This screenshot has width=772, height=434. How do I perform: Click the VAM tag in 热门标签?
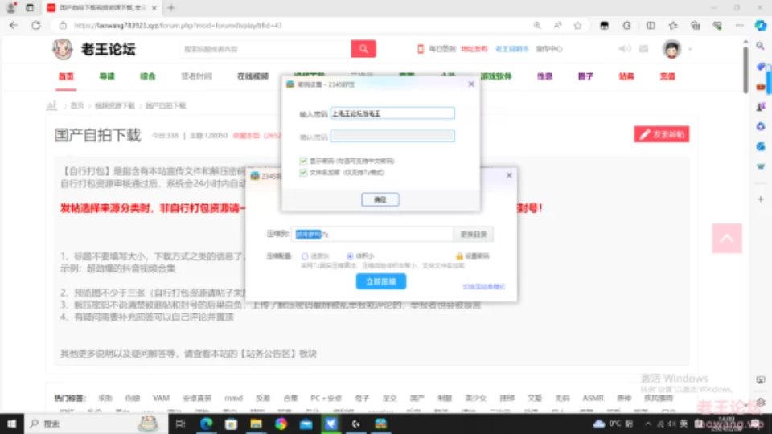[x=161, y=398]
